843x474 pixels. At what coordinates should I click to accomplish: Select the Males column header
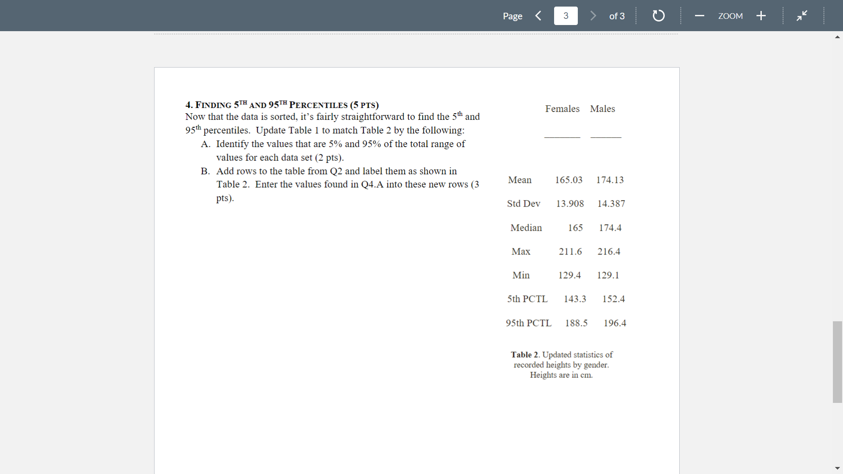[x=602, y=108]
